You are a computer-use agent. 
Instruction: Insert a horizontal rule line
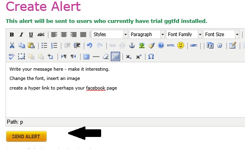[96, 57]
